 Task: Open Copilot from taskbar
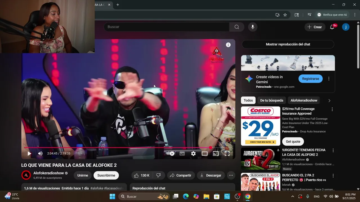[x=196, y=196]
